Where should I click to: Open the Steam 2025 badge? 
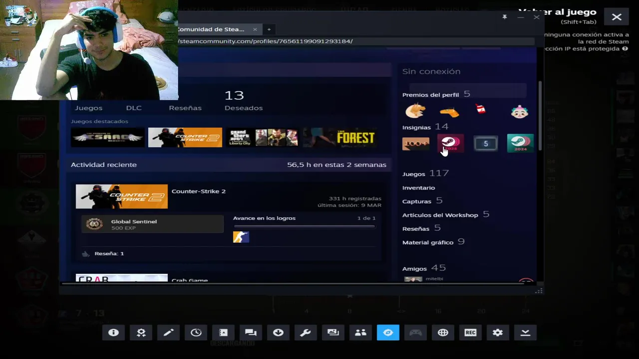450,144
